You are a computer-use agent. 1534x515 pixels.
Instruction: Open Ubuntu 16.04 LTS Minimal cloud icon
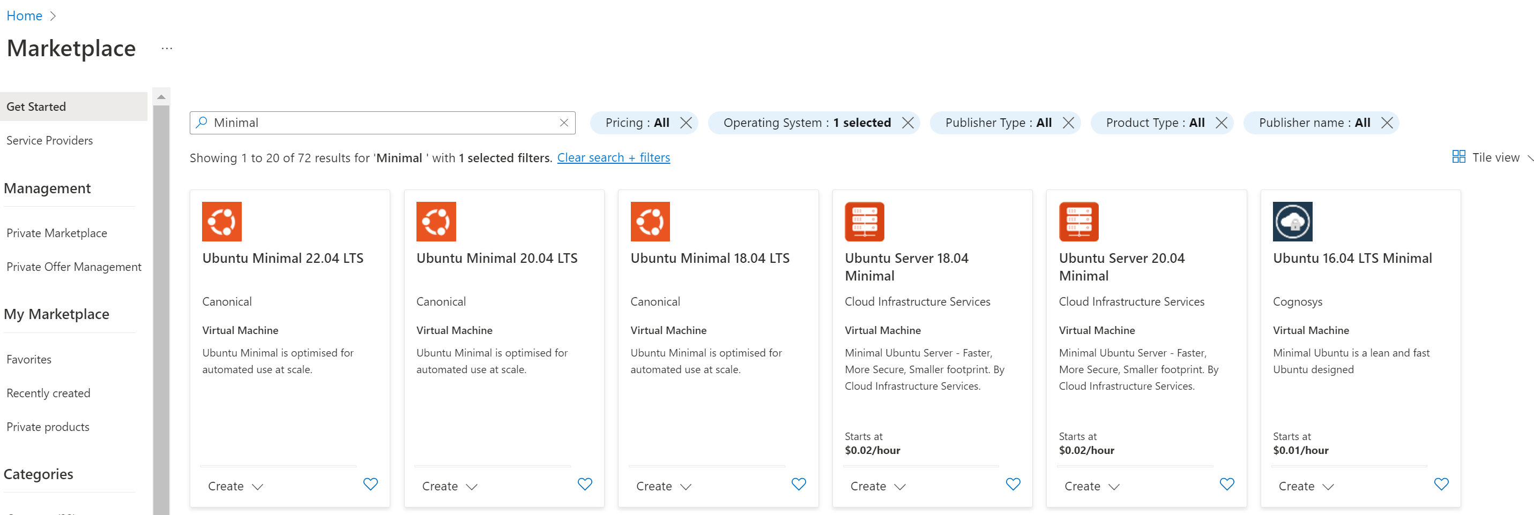(1292, 221)
